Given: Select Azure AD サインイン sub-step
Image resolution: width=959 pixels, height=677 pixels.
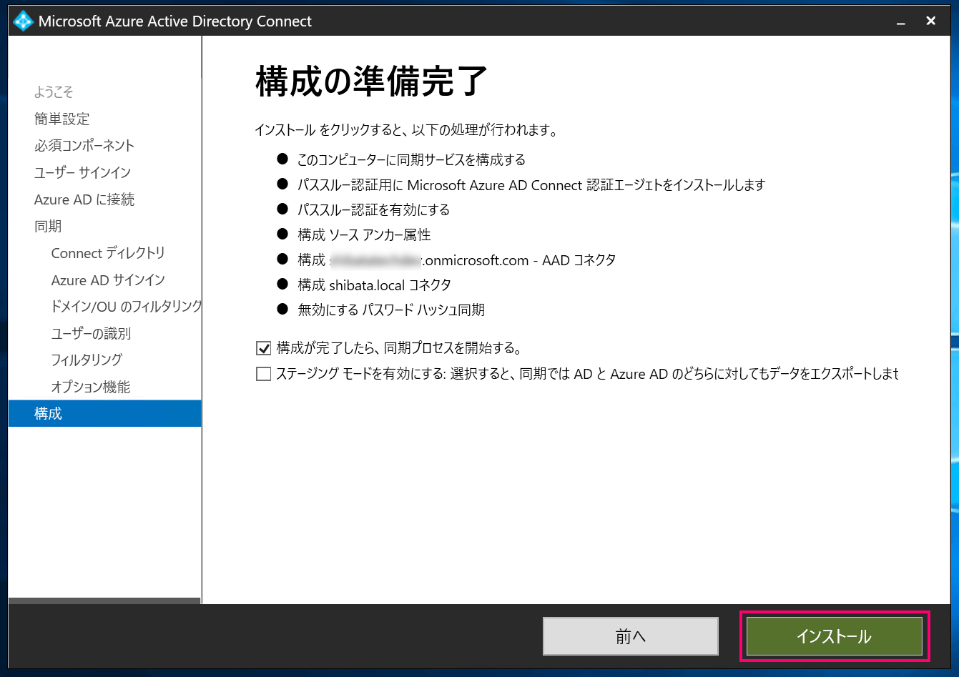Looking at the screenshot, I should point(108,280).
